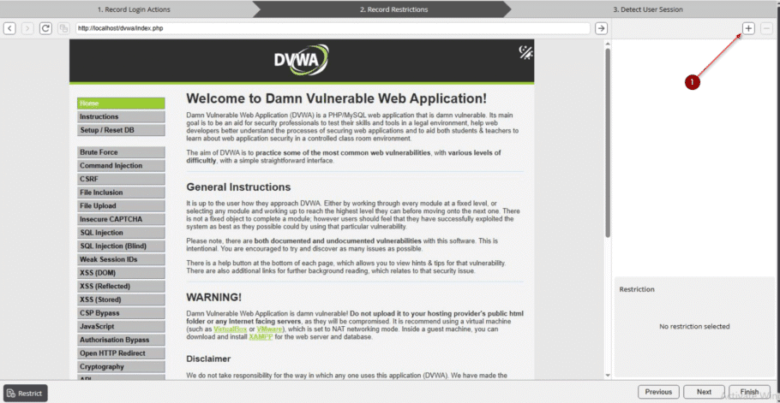The height and width of the screenshot is (403, 780).
Task: Select CSP Bypass module
Action: [x=121, y=313]
